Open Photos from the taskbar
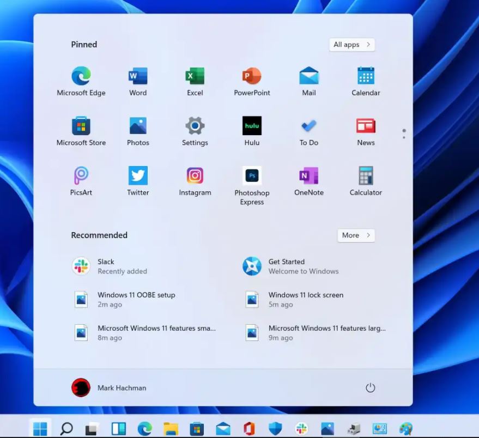 328,429
